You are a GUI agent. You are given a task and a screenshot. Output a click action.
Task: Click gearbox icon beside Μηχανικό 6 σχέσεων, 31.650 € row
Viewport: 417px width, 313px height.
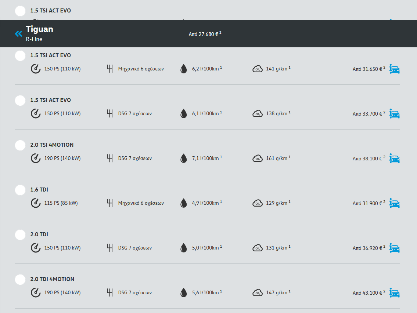pos(109,69)
